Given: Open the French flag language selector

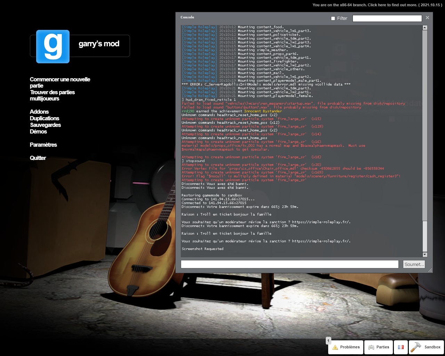Looking at the screenshot, I should pyautogui.click(x=401, y=347).
